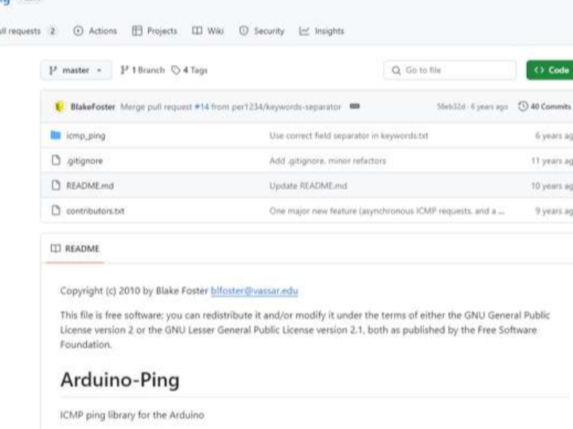Open the 4 Tags list
This screenshot has width=573, height=429.
189,70
